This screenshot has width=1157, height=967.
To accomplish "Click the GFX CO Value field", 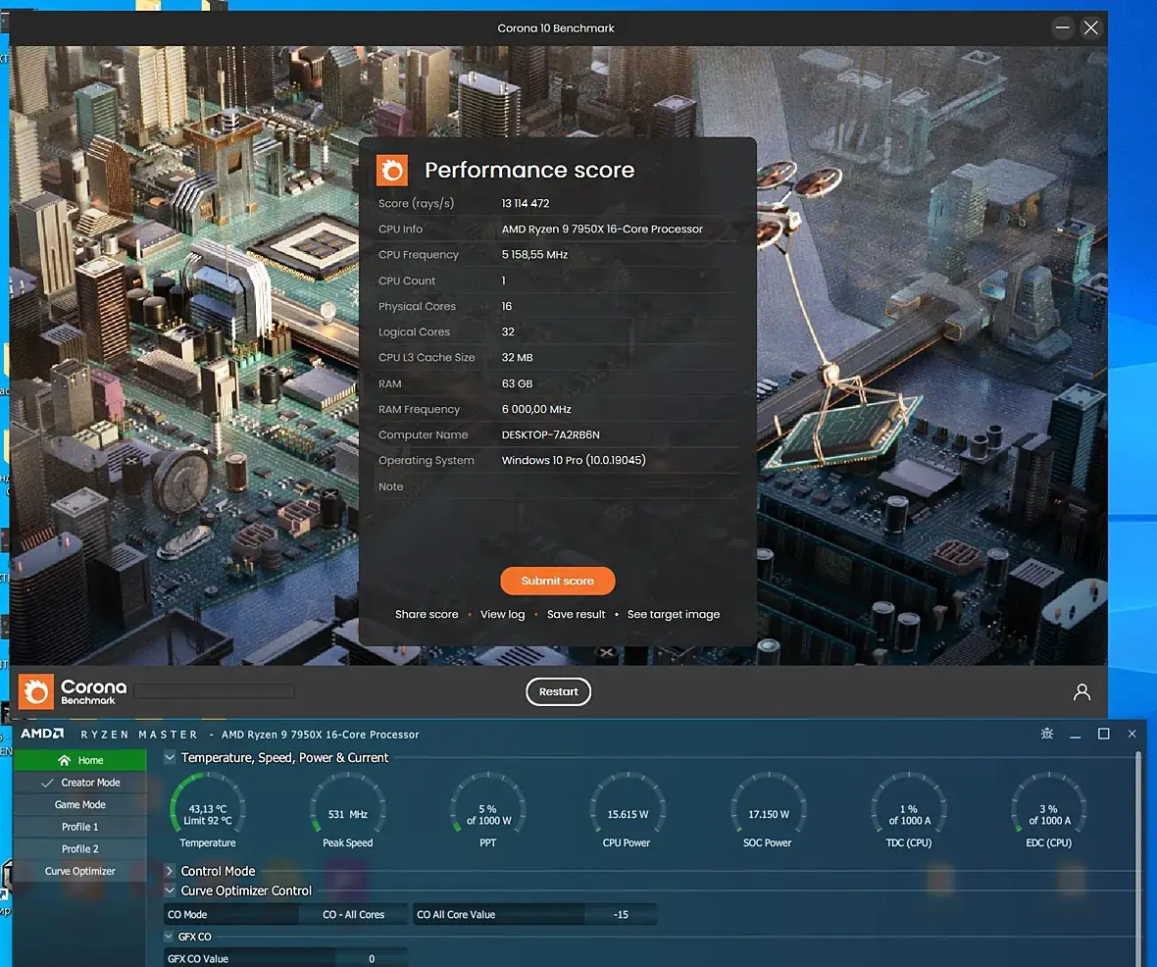I will click(x=372, y=958).
